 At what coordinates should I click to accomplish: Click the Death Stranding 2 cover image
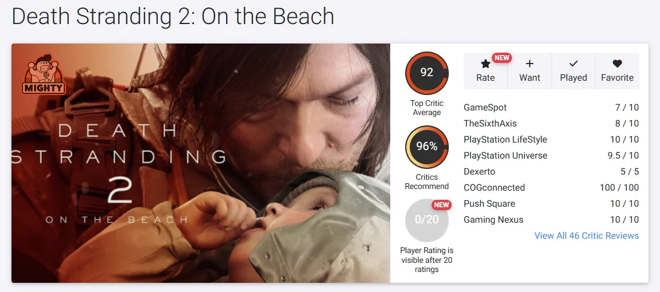pyautogui.click(x=201, y=163)
